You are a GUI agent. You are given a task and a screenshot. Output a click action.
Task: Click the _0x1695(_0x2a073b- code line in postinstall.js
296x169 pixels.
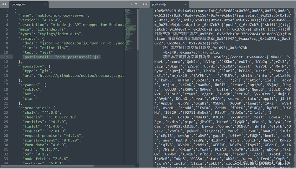(x=206, y=48)
